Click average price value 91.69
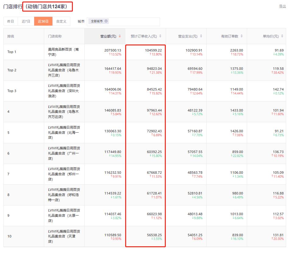The height and width of the screenshot is (253, 291). click(279, 50)
